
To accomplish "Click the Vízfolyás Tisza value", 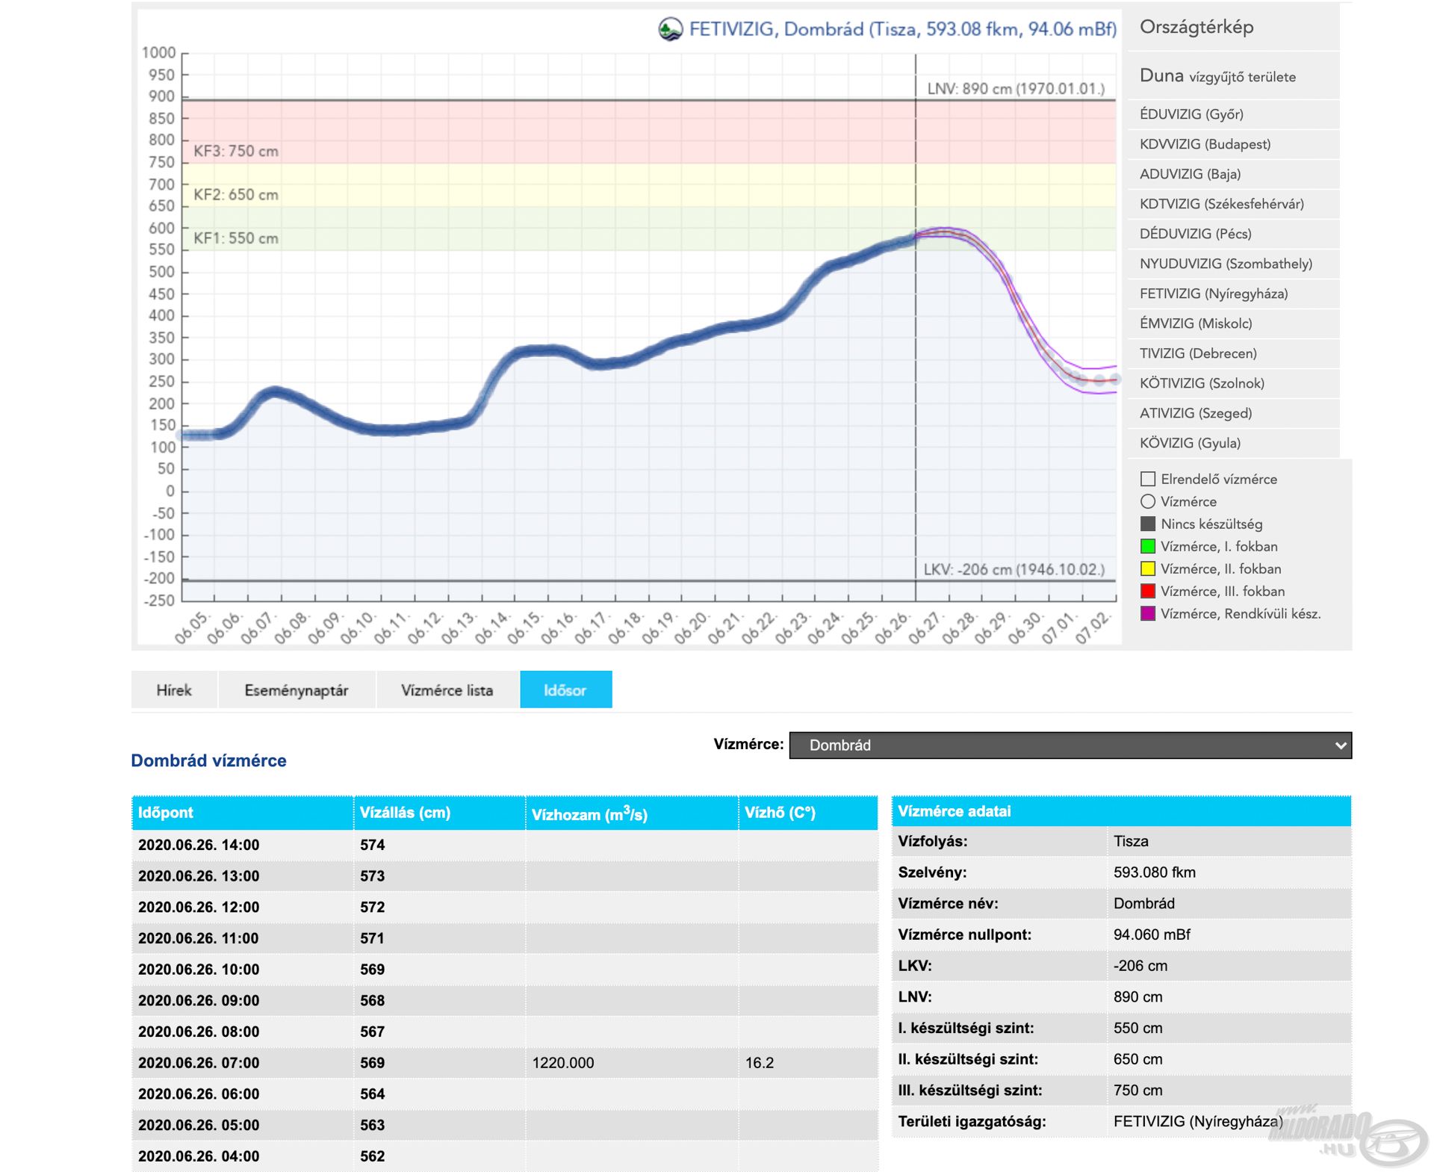I will pyautogui.click(x=1131, y=841).
